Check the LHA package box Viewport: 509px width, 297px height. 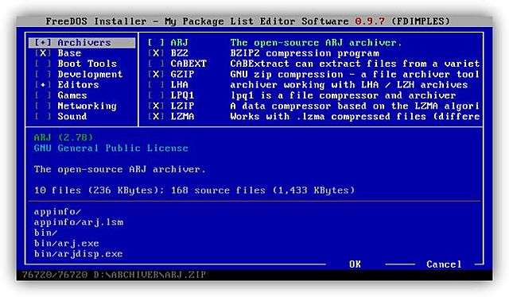(x=156, y=85)
